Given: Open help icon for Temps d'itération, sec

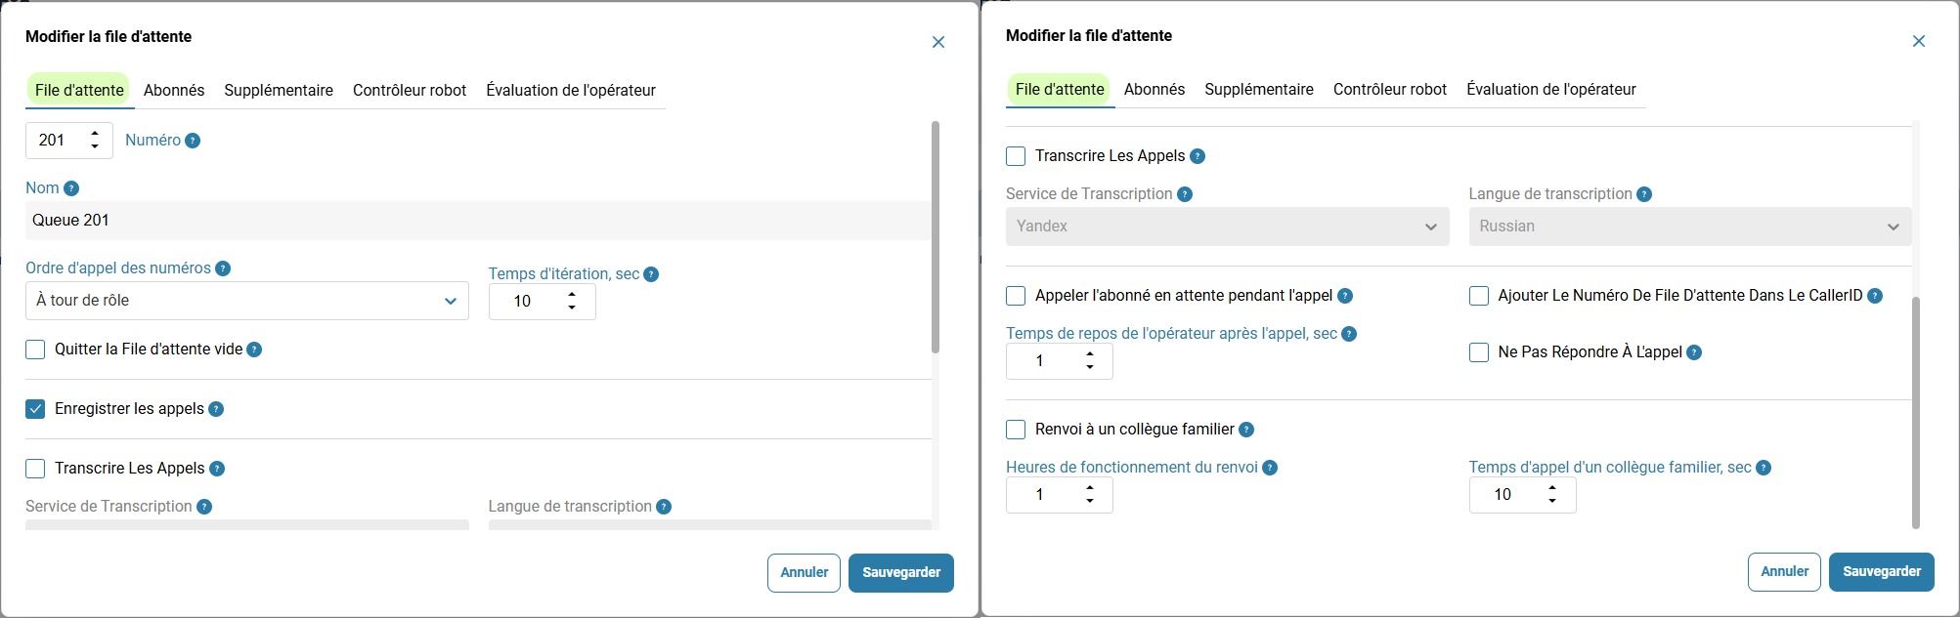Looking at the screenshot, I should [x=651, y=274].
